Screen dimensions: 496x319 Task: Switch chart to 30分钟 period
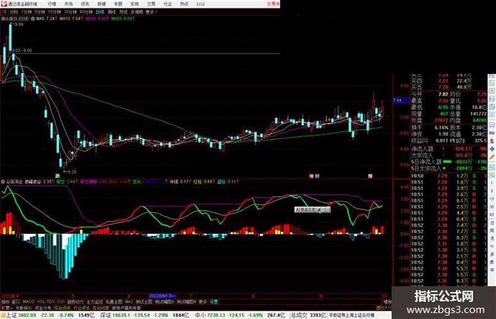tap(70, 12)
